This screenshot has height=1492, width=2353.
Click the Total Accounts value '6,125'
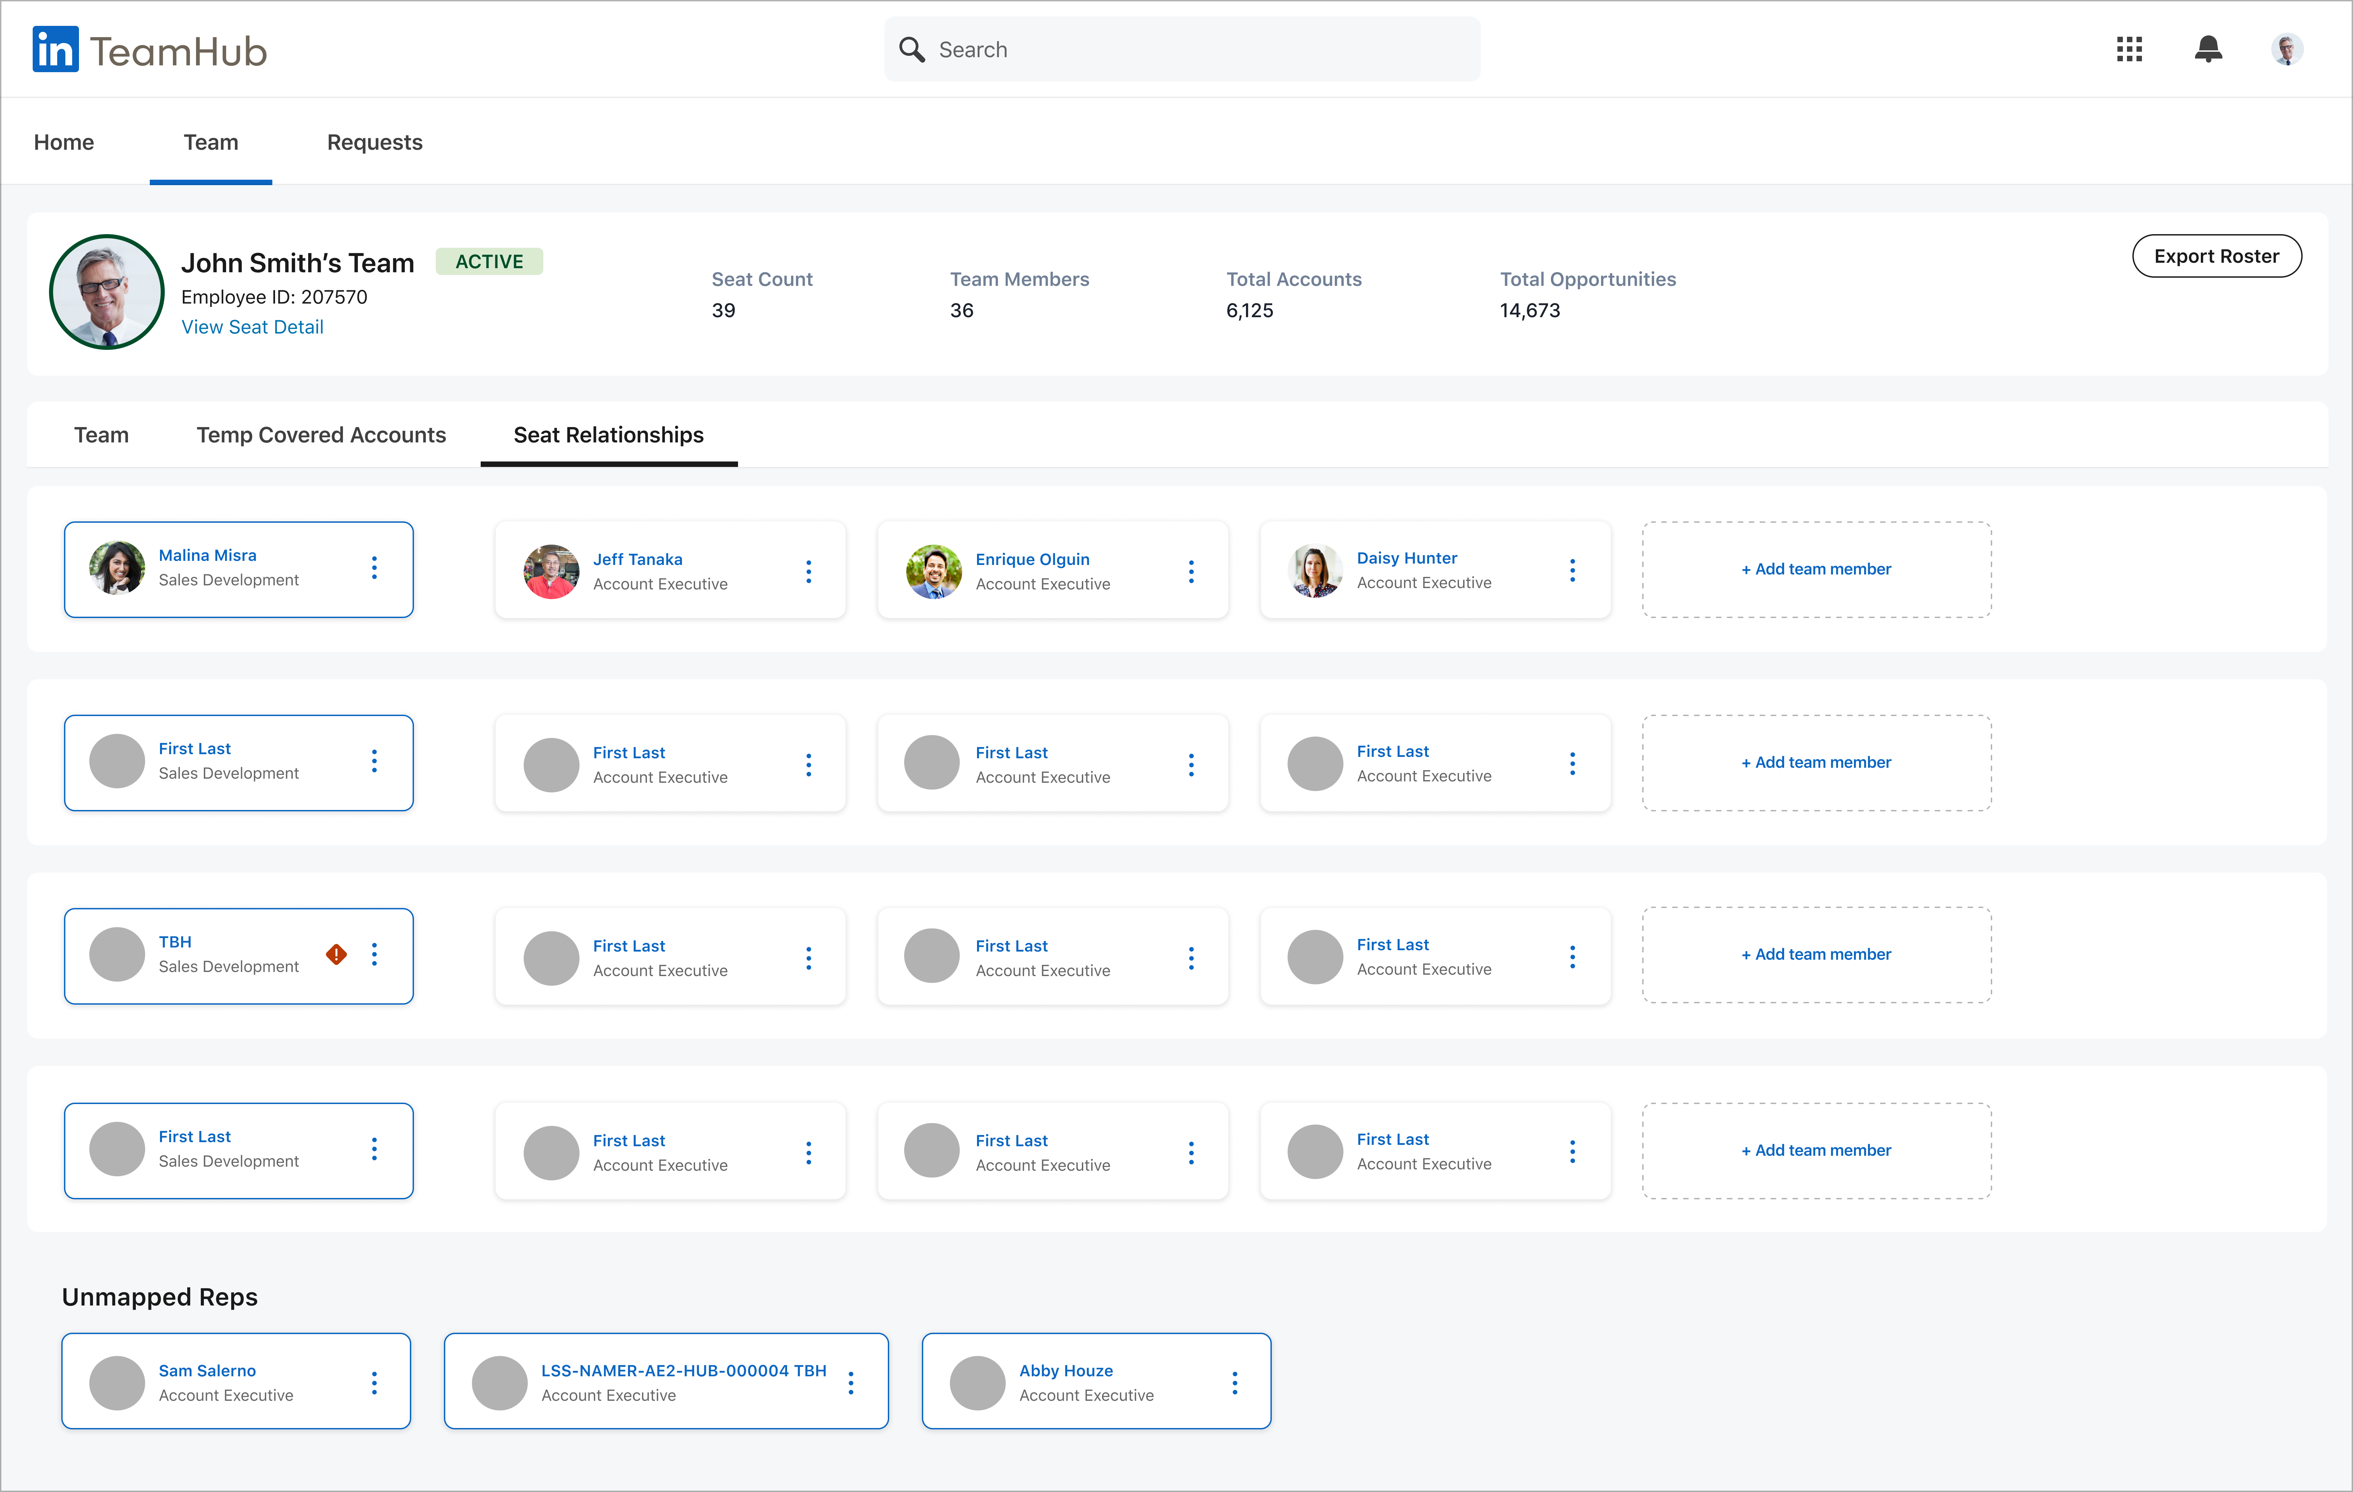(1250, 311)
